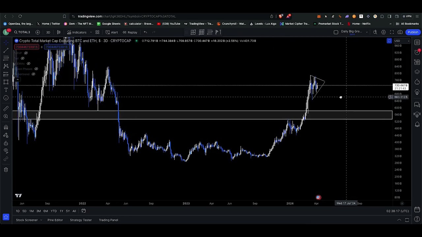The image size is (422, 237).
Task: Create an Alert from the toolbar
Action: pyautogui.click(x=112, y=32)
